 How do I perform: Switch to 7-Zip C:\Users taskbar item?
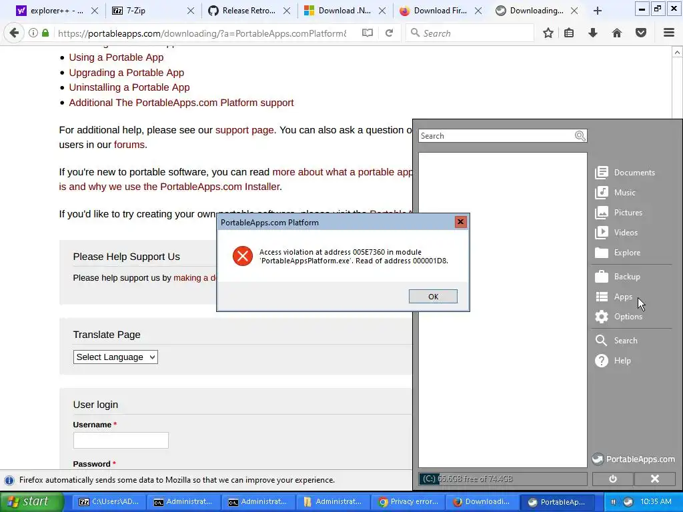(109, 502)
